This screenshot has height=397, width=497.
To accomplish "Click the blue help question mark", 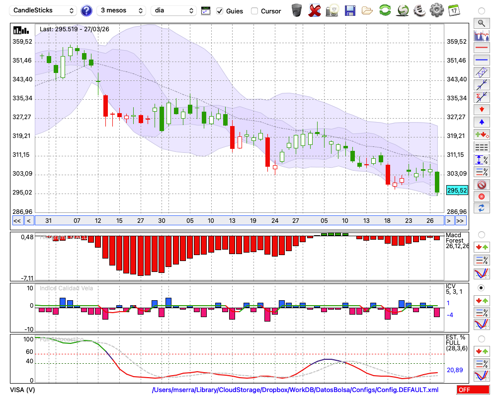I will click(86, 10).
